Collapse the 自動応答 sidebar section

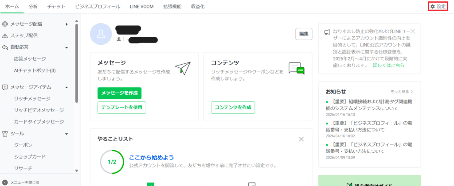point(67,47)
